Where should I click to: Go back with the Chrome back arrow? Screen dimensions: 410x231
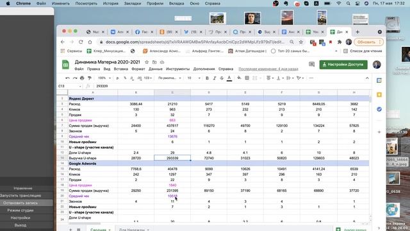tap(63, 42)
